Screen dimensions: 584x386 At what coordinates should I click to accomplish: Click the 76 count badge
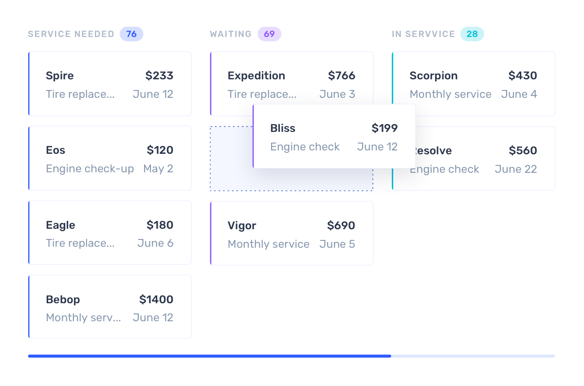click(131, 34)
